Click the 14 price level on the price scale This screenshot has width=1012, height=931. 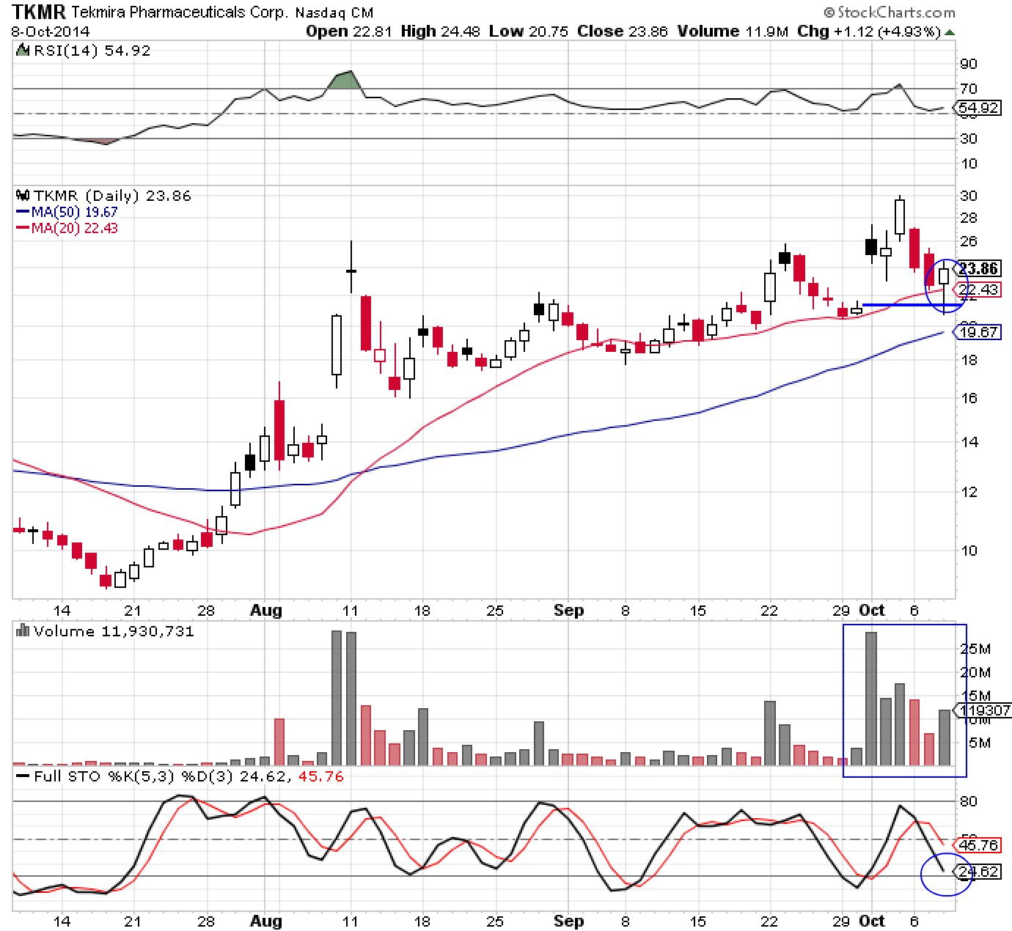coord(969,442)
